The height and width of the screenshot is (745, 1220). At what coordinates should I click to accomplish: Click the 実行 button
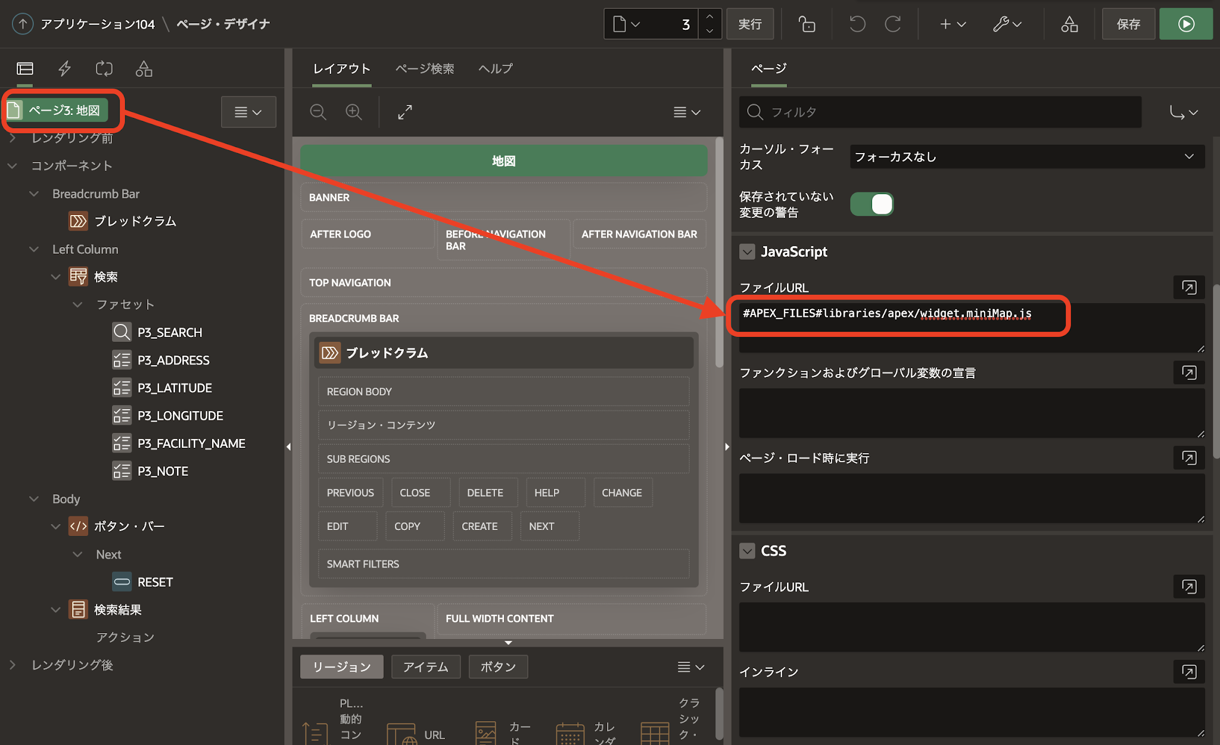pos(749,24)
